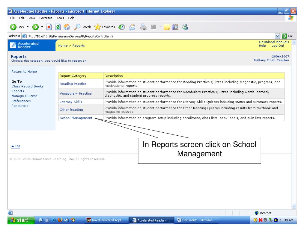Viewport: 307px width, 230px height.
Task: Open the star Favorites toolbar button
Action: (104, 27)
